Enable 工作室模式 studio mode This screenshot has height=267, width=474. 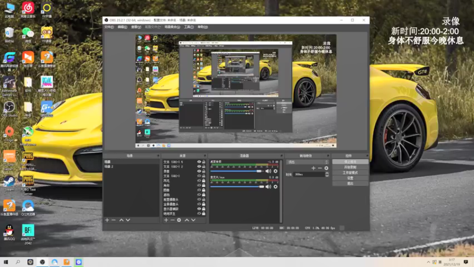pos(350,173)
